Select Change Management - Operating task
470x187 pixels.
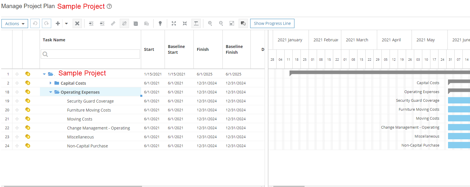coord(98,128)
